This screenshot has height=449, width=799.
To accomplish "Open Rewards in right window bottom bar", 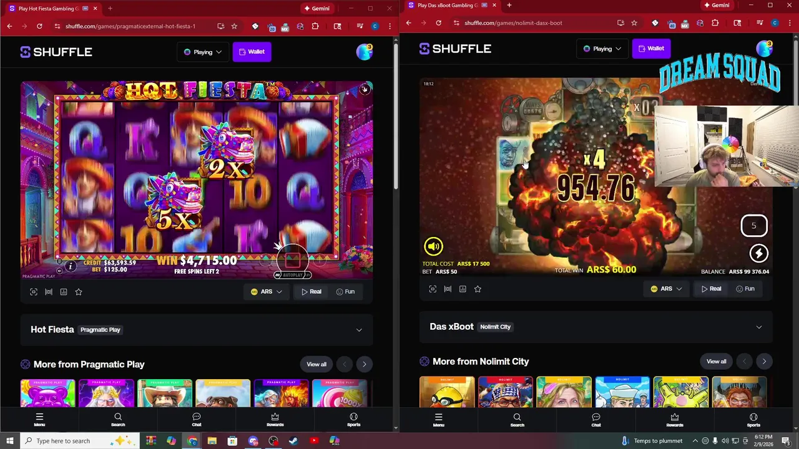I will pos(675,420).
